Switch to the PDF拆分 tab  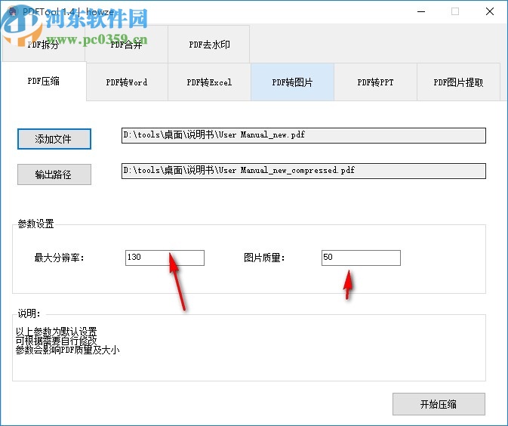tap(43, 44)
